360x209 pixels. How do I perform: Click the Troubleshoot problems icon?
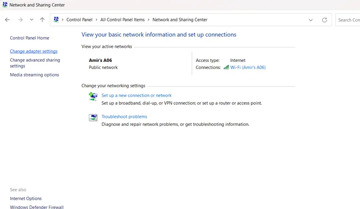93,117
